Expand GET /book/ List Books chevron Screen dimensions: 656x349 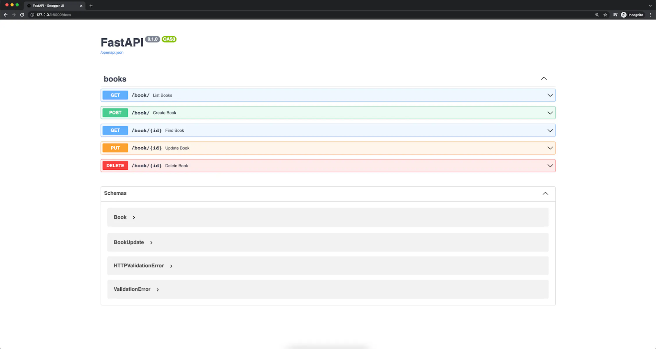click(550, 95)
